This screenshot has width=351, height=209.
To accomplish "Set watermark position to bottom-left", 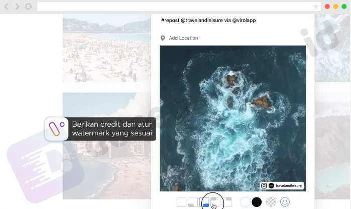I will point(193,202).
